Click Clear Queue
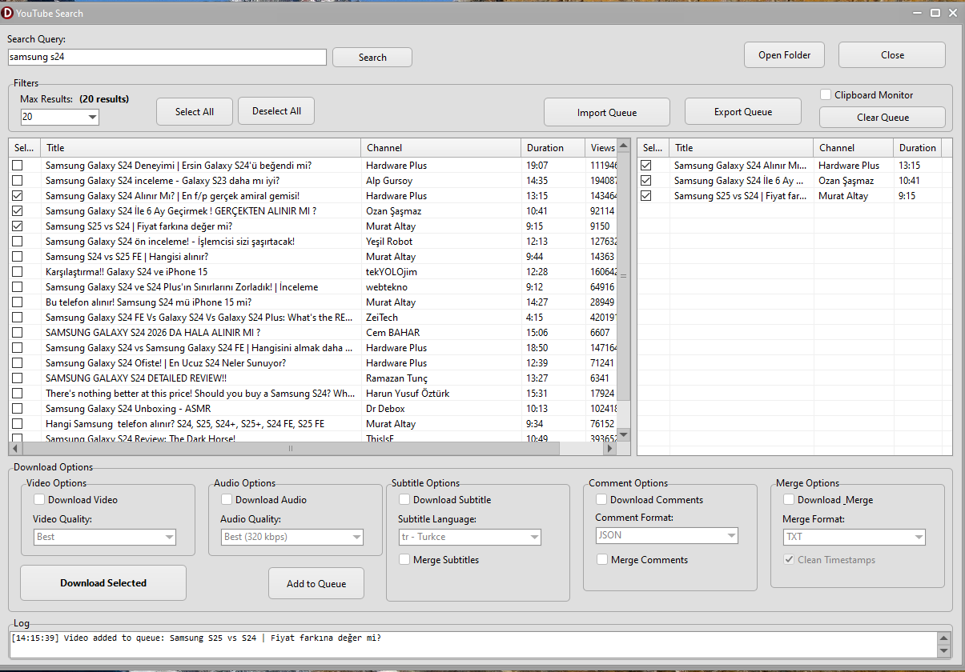 (x=883, y=117)
